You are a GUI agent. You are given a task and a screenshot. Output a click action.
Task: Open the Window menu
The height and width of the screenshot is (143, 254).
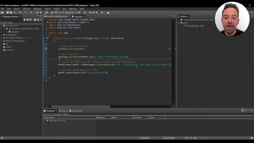pyautogui.click(x=73, y=9)
